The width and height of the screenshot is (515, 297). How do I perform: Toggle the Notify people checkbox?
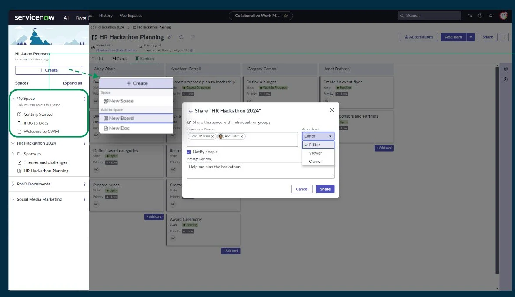188,152
